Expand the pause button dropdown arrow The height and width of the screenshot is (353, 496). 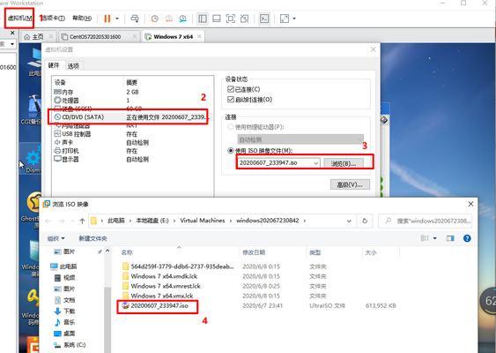[117, 19]
